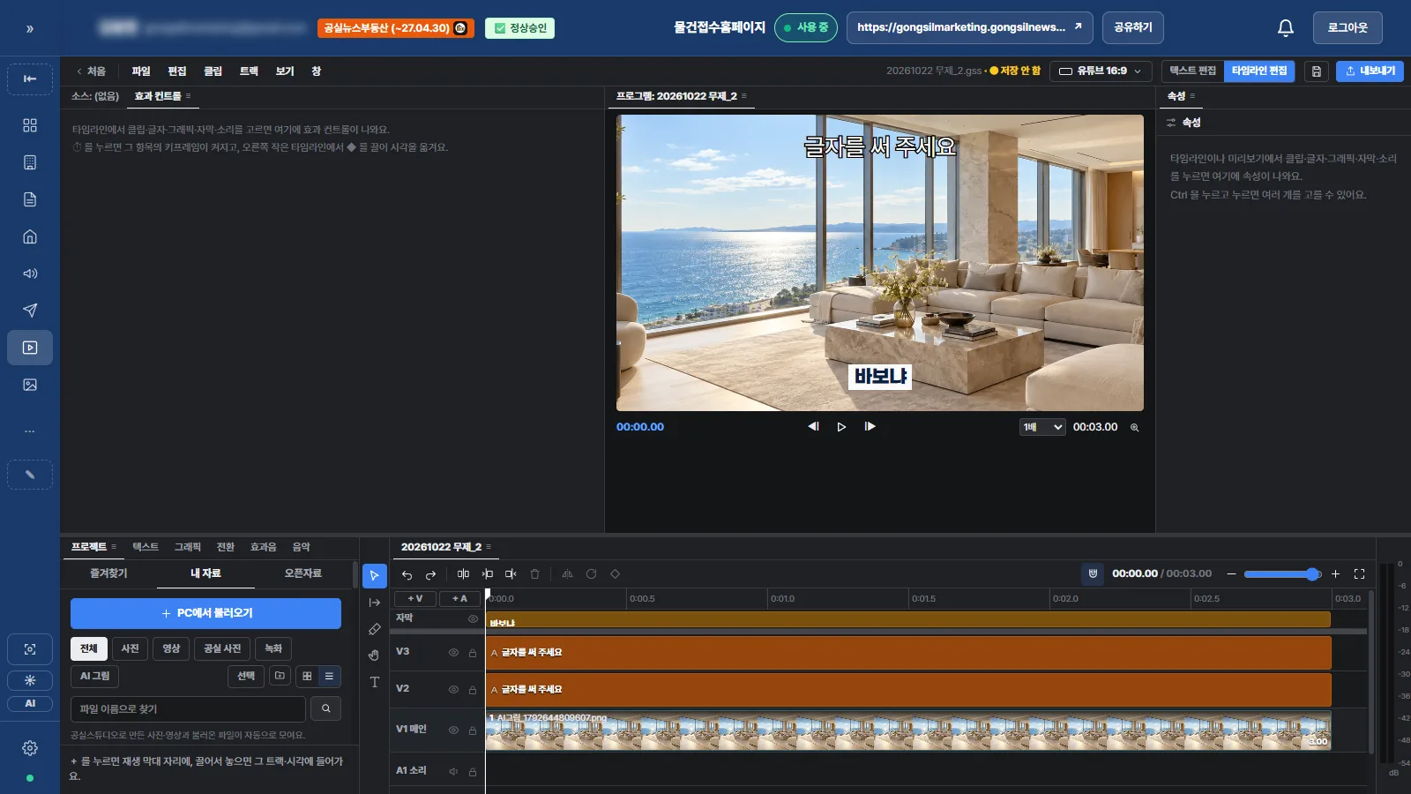Click the 공유하기 button
The width and height of the screenshot is (1411, 794).
pyautogui.click(x=1133, y=28)
